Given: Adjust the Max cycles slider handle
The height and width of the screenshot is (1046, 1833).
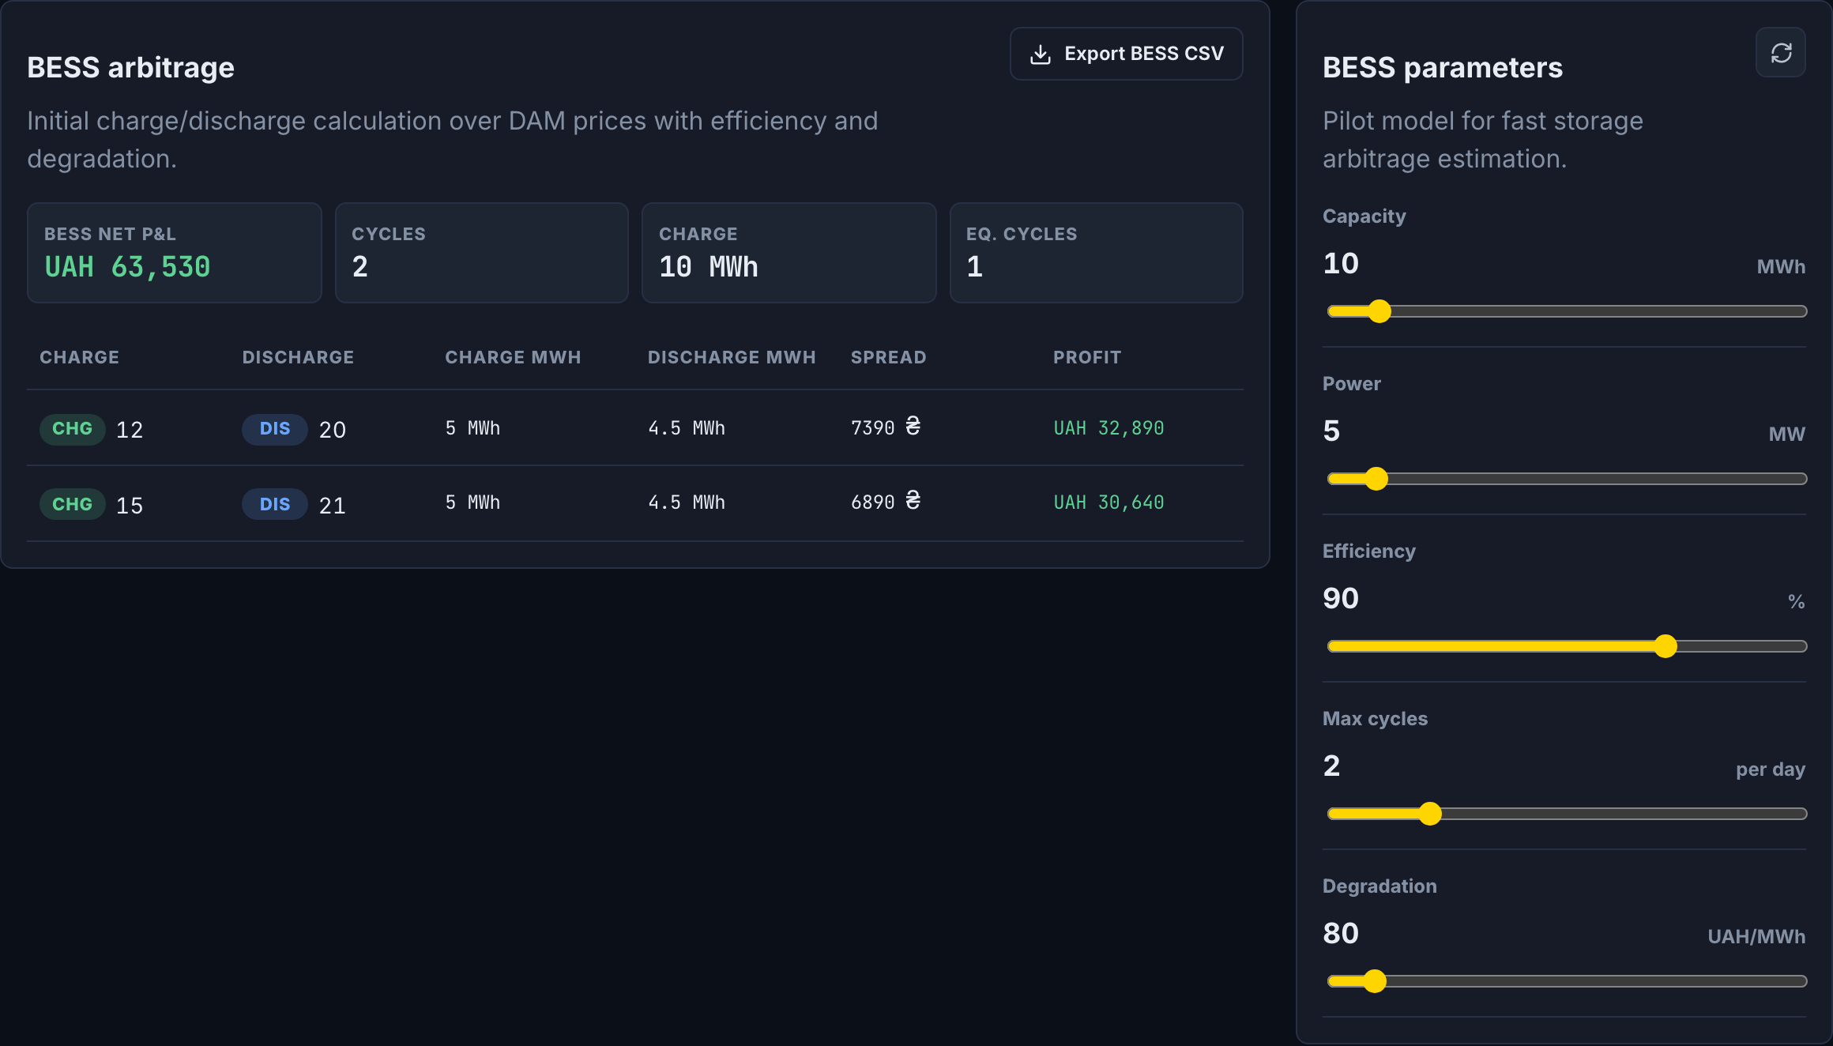Looking at the screenshot, I should tap(1430, 814).
